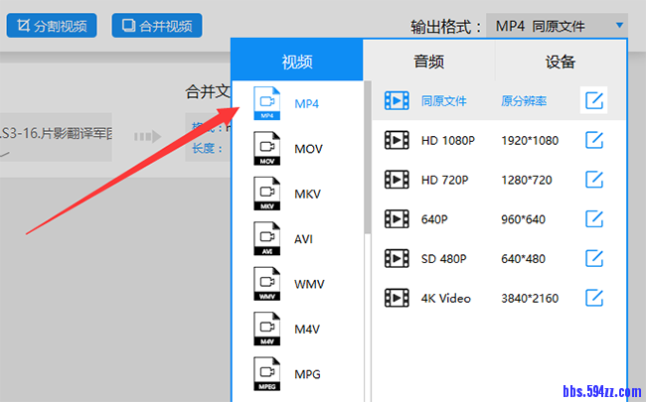The height and width of the screenshot is (402, 646).
Task: Select the M4V format icon
Action: 265,330
